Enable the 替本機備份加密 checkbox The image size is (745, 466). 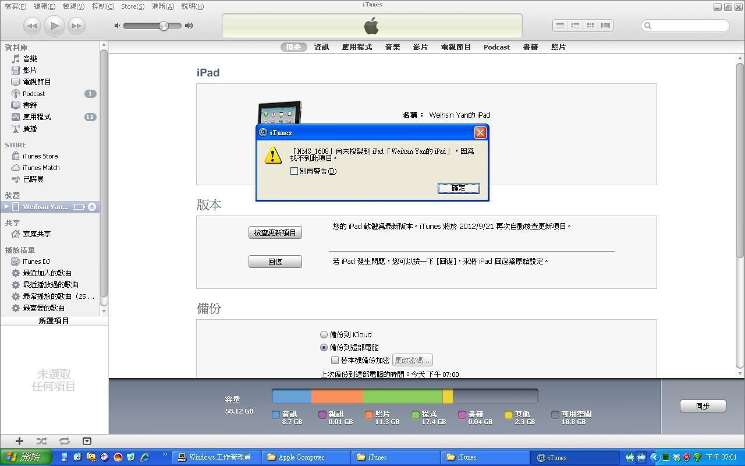[335, 361]
